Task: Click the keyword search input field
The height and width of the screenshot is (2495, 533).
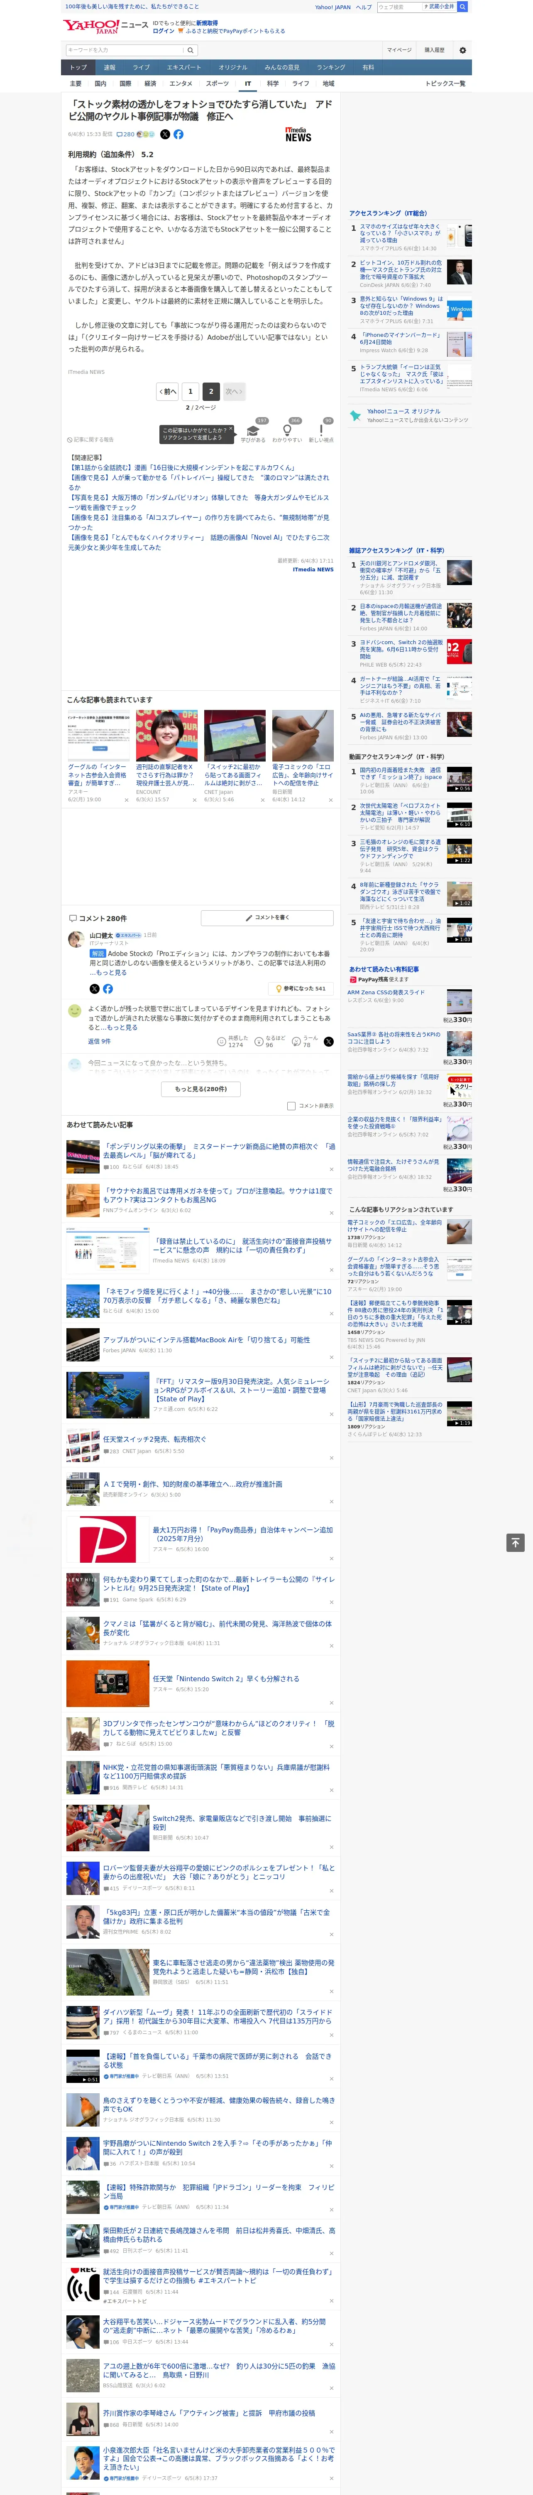Action: 125,50
